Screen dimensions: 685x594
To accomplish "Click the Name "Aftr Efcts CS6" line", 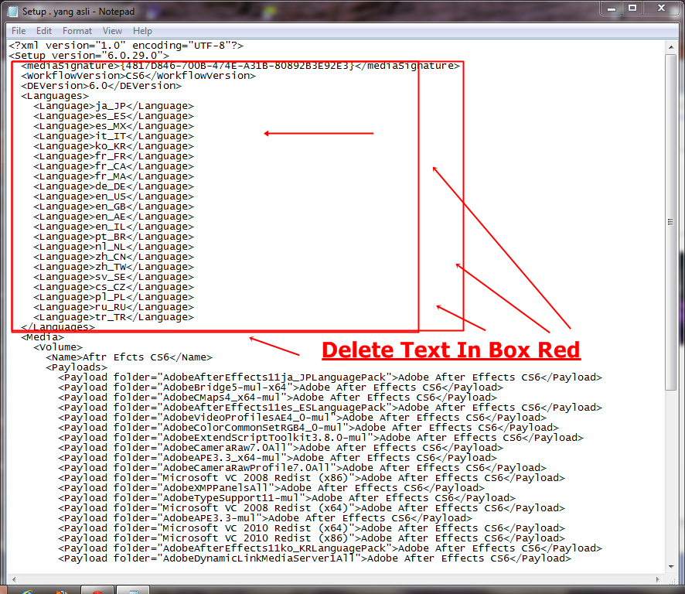I will (x=129, y=357).
